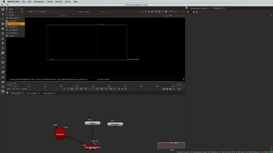273x153 pixels.
Task: Select ColorBars from the Image menu
Action: 15,27
